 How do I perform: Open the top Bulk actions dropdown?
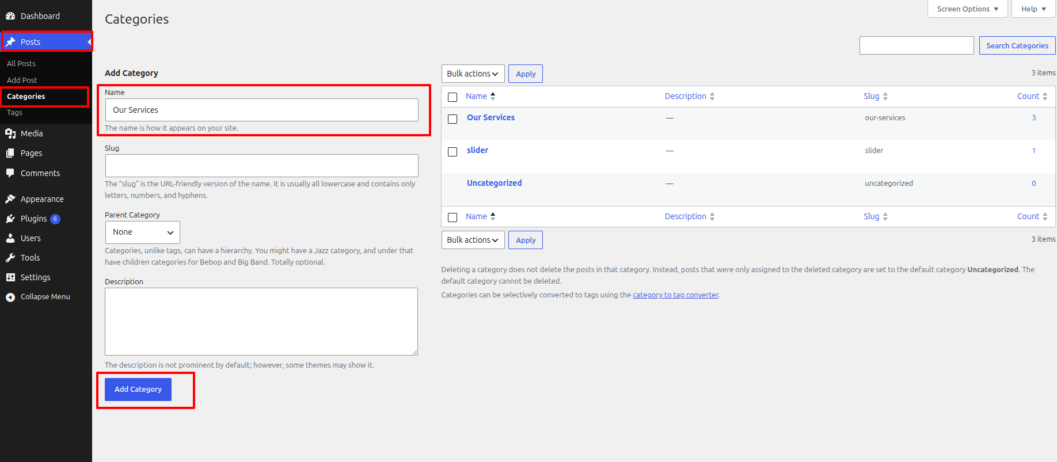(x=473, y=74)
